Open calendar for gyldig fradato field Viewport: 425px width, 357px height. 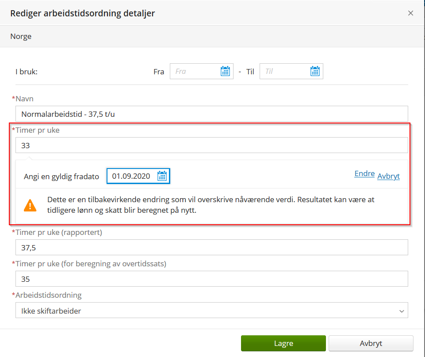[162, 176]
